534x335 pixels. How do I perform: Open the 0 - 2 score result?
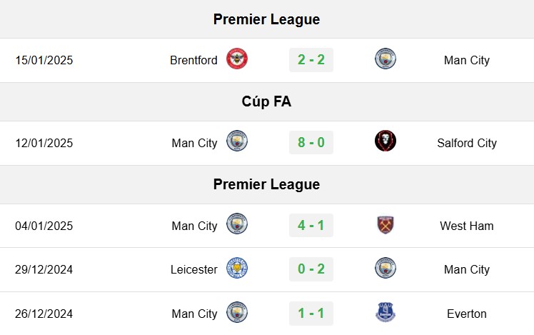click(311, 269)
